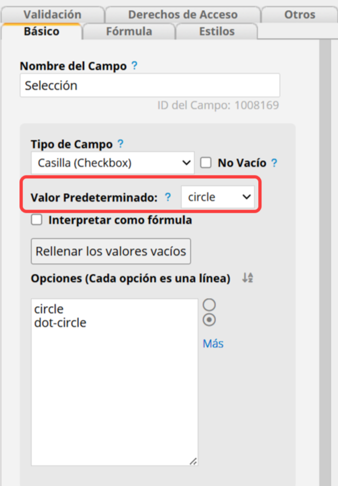Screen dimensions: 338x486
Task: Toggle Interpretar como fórmula checkbox
Action: tap(37, 220)
